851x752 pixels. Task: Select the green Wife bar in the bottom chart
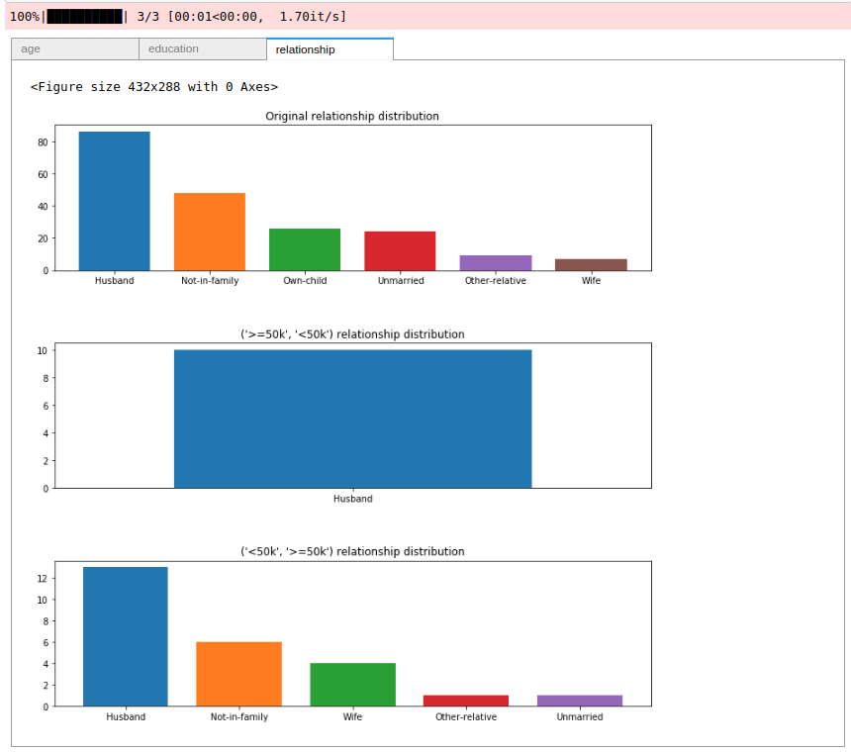click(x=352, y=685)
